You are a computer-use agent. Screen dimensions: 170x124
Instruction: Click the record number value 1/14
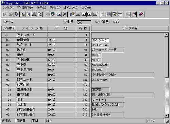pos(116,22)
